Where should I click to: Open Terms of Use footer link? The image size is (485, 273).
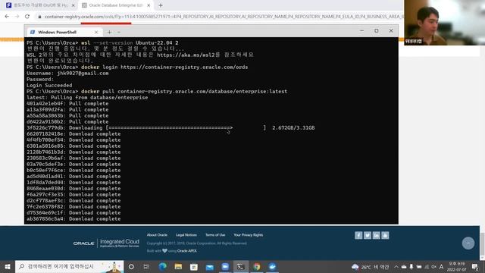pos(215,235)
